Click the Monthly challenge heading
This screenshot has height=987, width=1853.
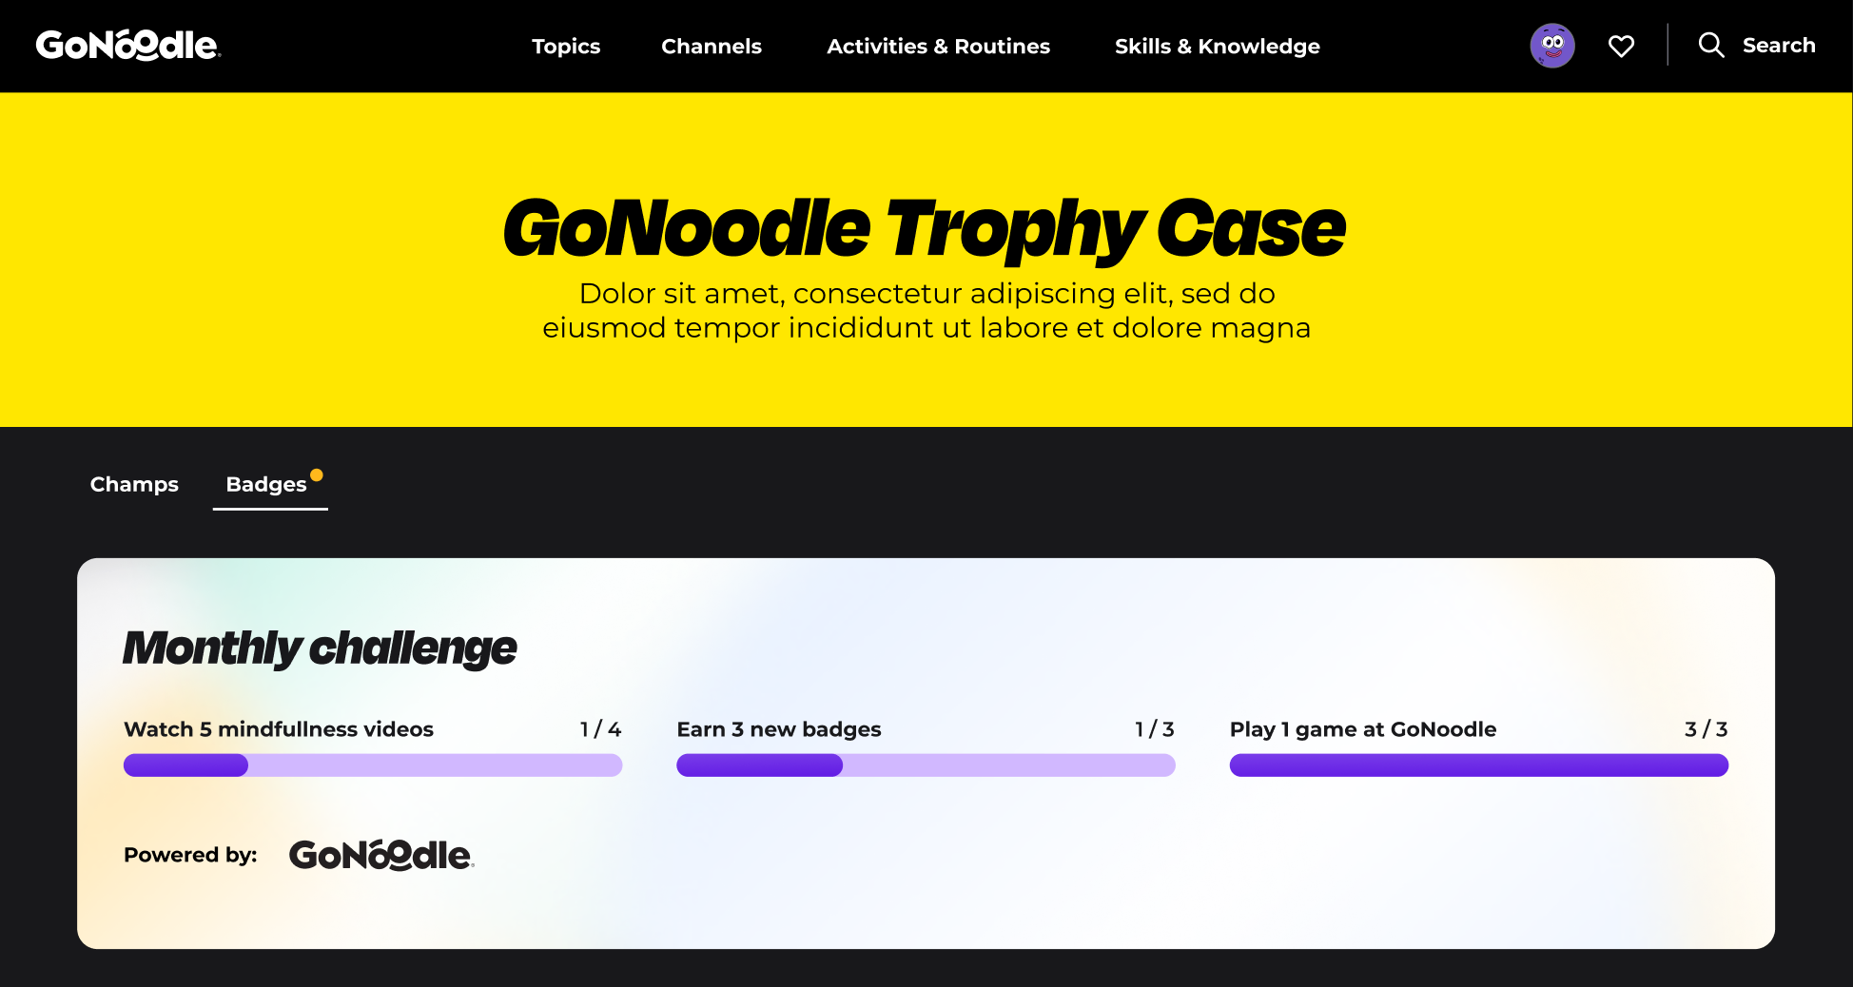320,648
